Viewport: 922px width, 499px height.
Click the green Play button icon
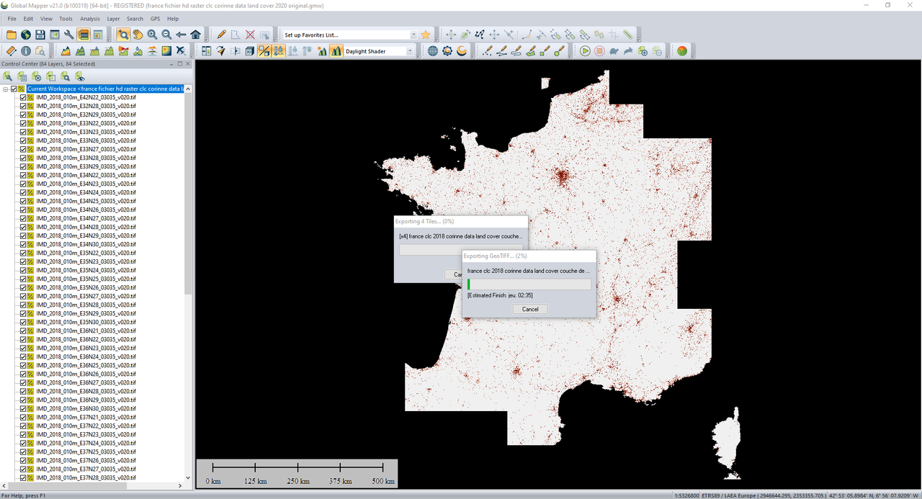click(585, 51)
